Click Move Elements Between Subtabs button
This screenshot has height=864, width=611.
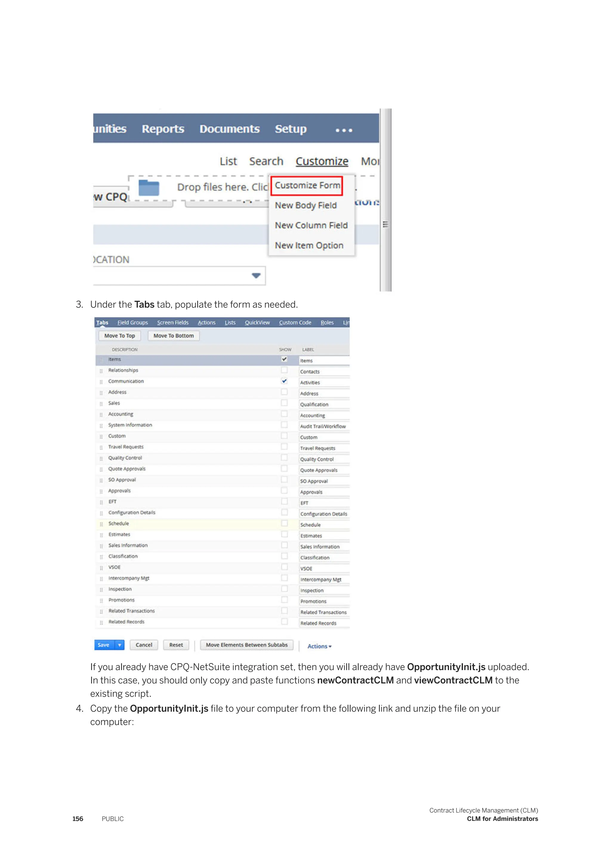247,645
